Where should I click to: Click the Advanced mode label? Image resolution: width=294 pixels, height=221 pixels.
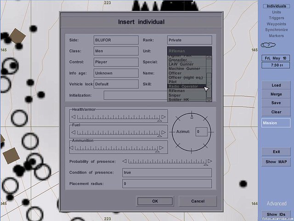[x=277, y=204]
